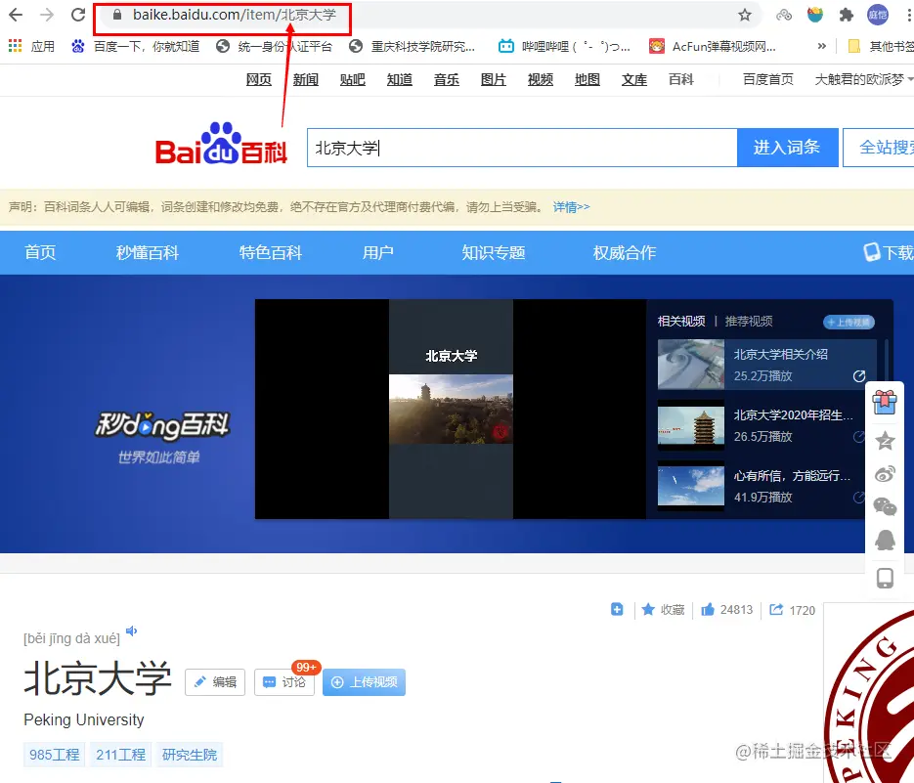The height and width of the screenshot is (783, 914).
Task: Click the gift icon in side toolbar
Action: tap(885, 403)
